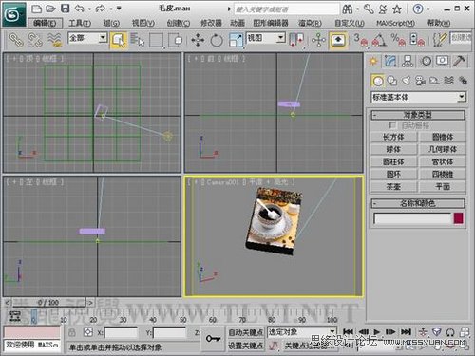The width and height of the screenshot is (475, 356).
Task: Open the reference coordinate 视图 dropdown
Action: pyautogui.click(x=280, y=38)
